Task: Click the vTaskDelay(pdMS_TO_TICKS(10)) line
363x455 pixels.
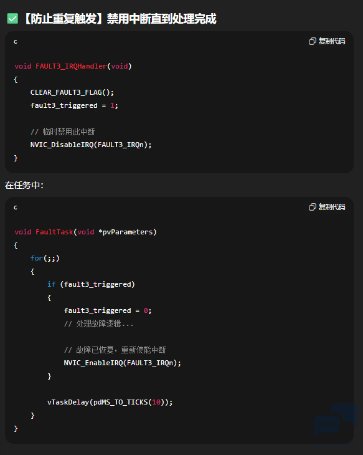Action: coord(110,402)
